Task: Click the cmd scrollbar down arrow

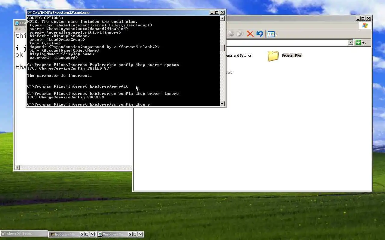Action: 222,104
